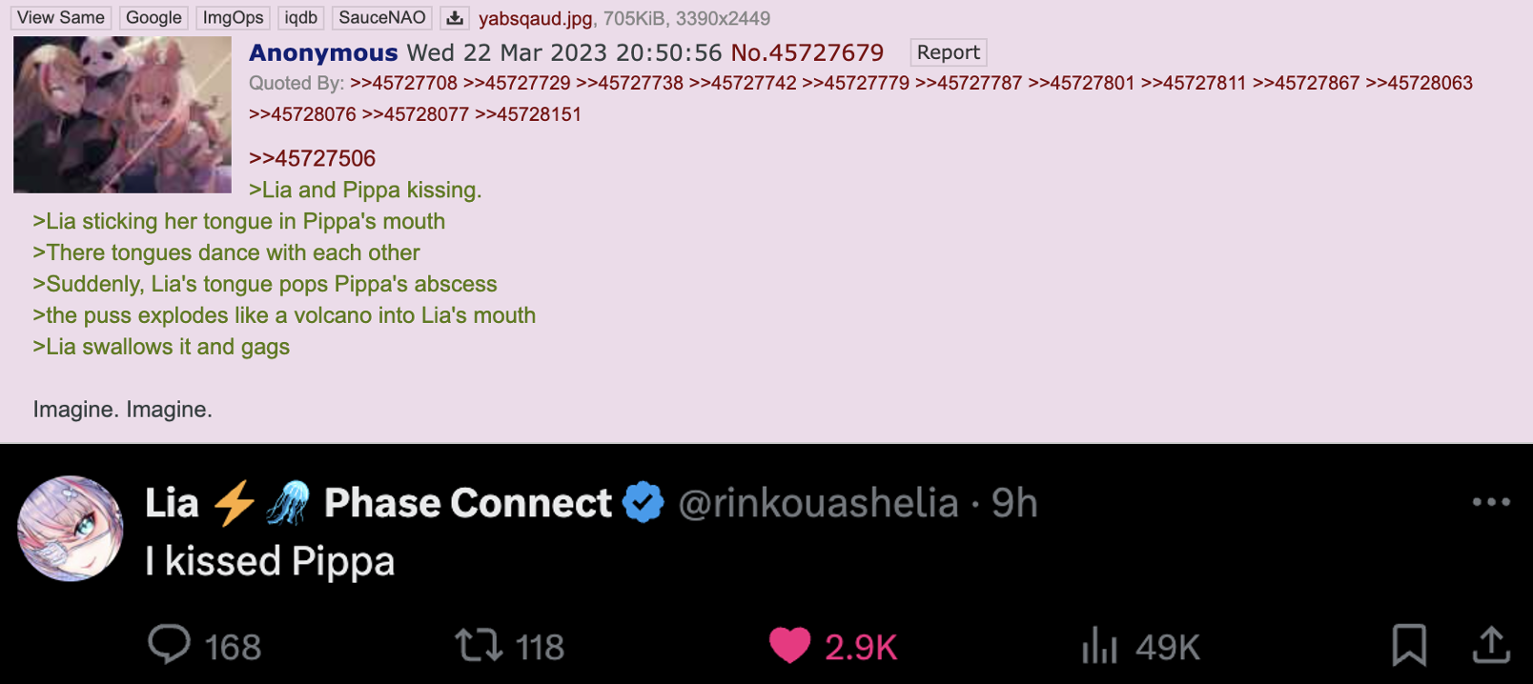Toggle the bookmark icon on tweet

[1409, 645]
